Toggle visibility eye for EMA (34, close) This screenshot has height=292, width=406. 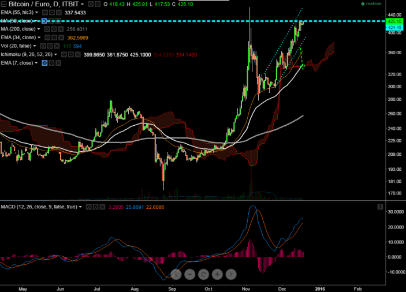point(47,38)
